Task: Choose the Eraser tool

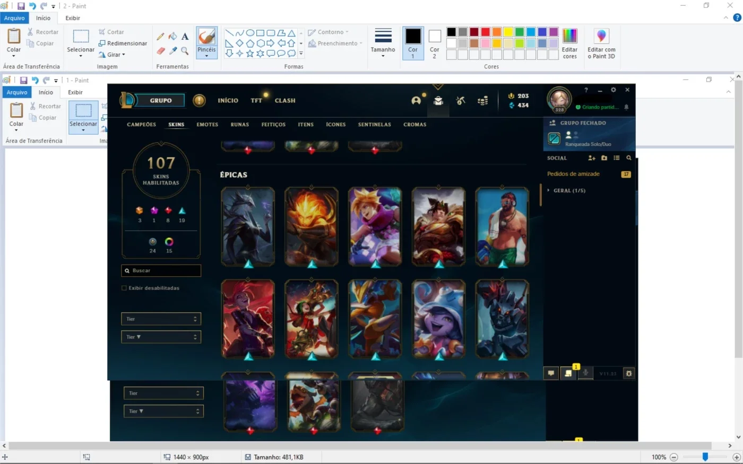Action: click(x=161, y=51)
